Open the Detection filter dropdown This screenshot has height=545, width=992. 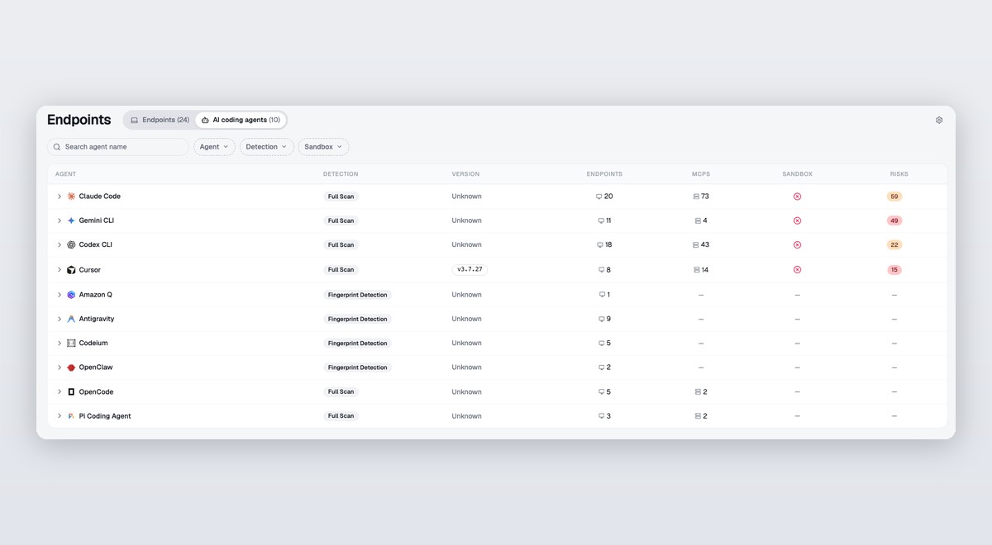[266, 147]
